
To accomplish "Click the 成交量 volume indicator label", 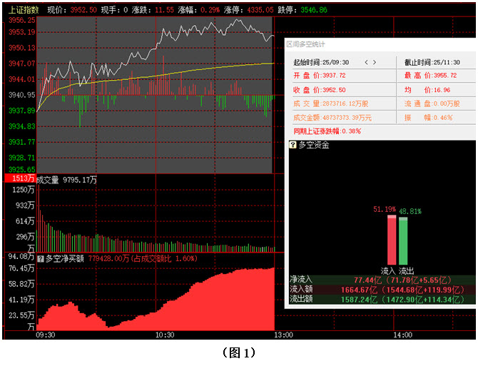I will point(47,179).
